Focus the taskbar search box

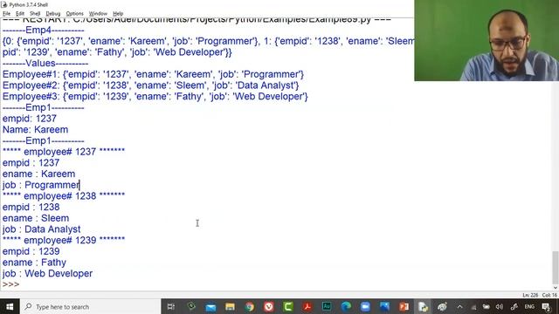(91, 306)
